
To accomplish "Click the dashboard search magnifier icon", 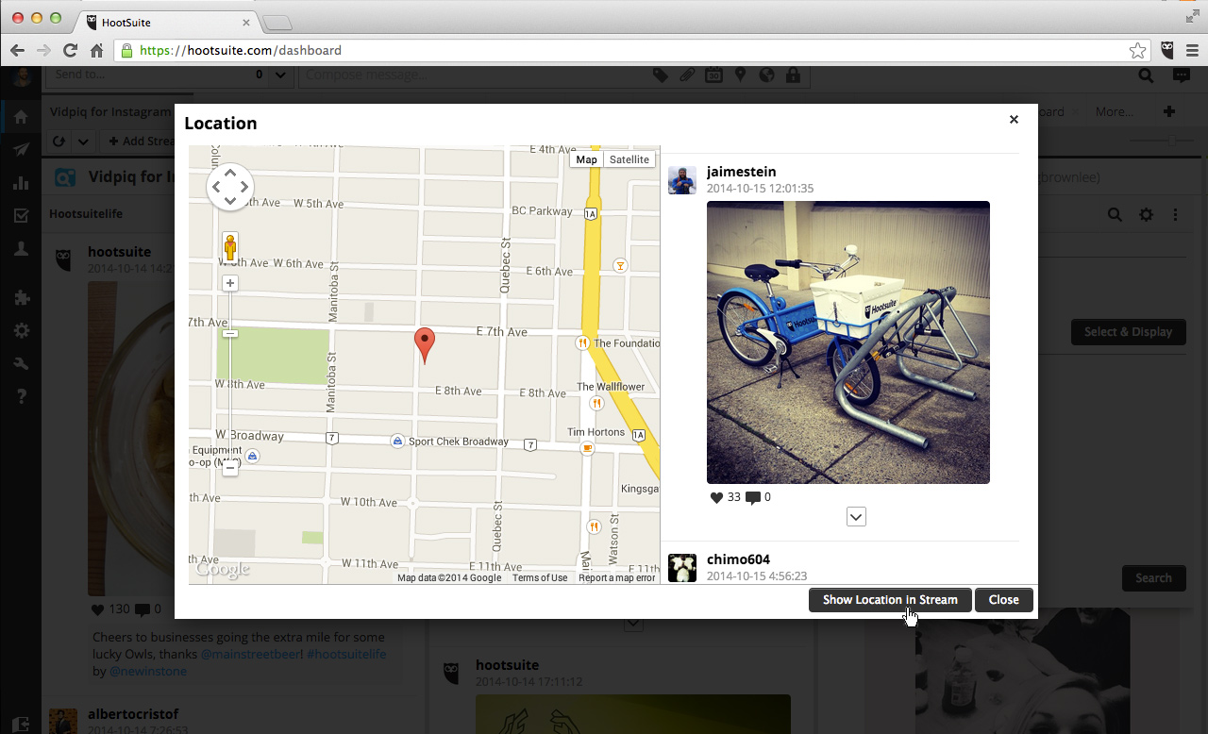I will [x=1145, y=76].
